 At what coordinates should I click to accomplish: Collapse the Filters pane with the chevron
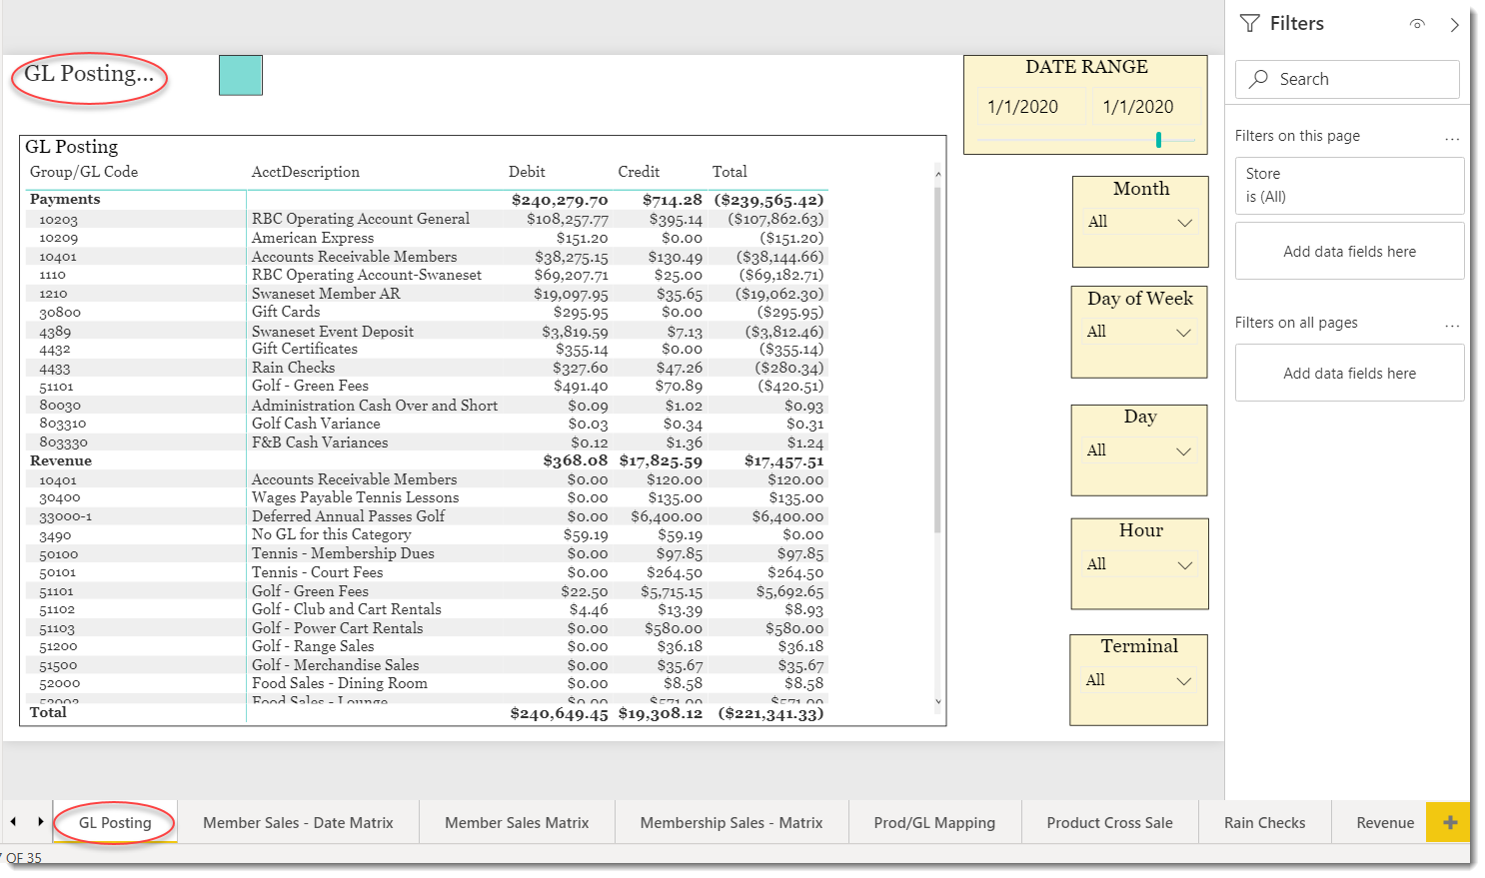[x=1455, y=25]
